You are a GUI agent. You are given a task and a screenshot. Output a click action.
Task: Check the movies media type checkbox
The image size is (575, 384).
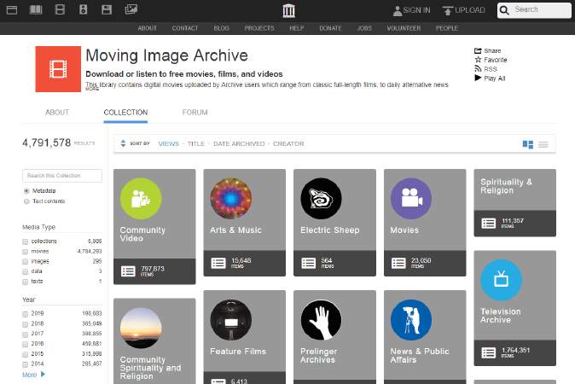(25, 252)
